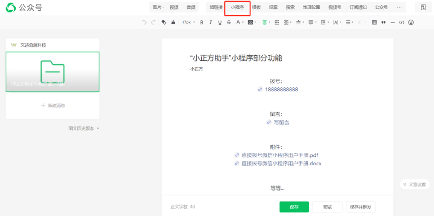Insert a table via table icon
The height and width of the screenshot is (216, 434).
[x=374, y=23]
